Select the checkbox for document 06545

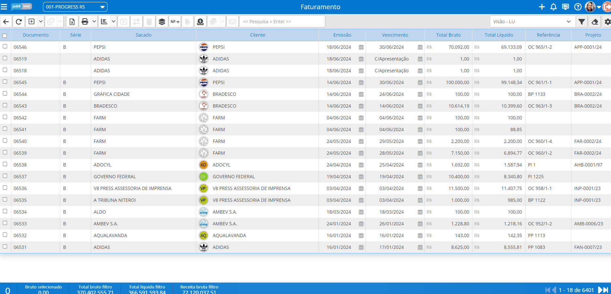click(5, 82)
